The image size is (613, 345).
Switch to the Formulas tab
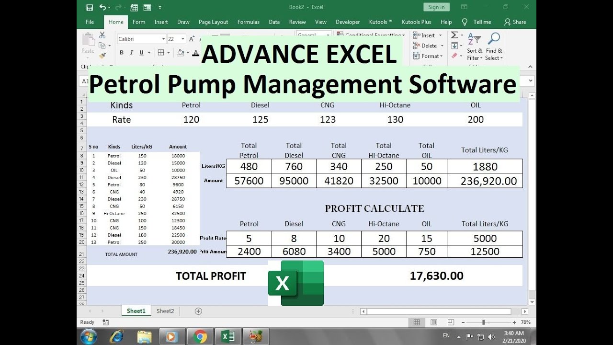tap(248, 22)
